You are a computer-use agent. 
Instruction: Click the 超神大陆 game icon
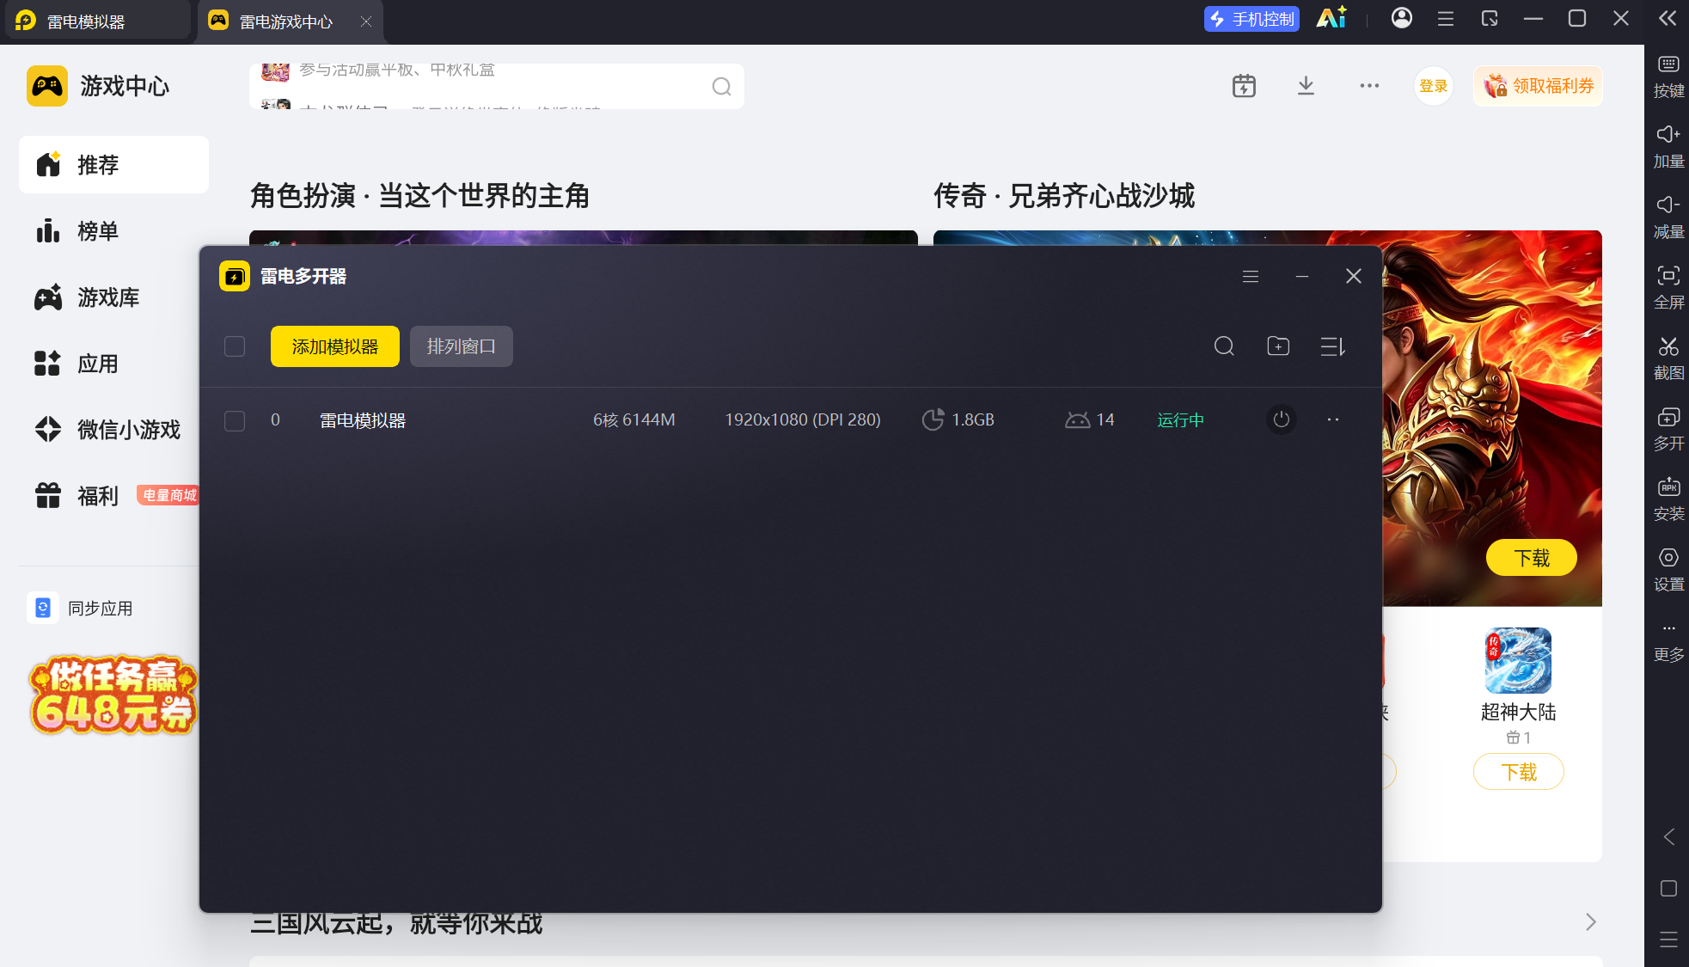pyautogui.click(x=1518, y=660)
